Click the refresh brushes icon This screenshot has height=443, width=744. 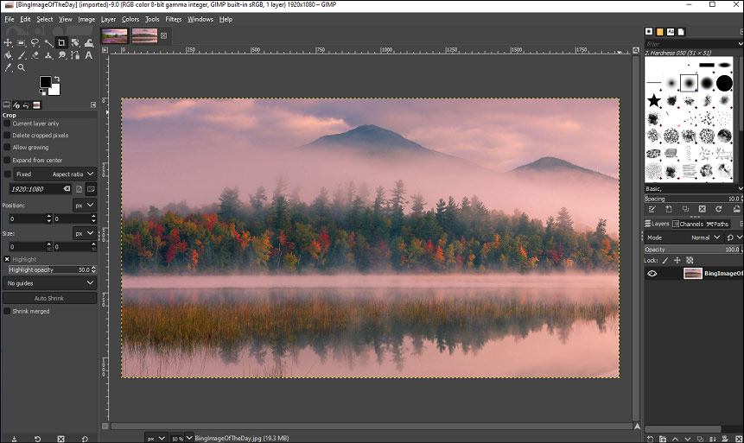[x=719, y=209]
